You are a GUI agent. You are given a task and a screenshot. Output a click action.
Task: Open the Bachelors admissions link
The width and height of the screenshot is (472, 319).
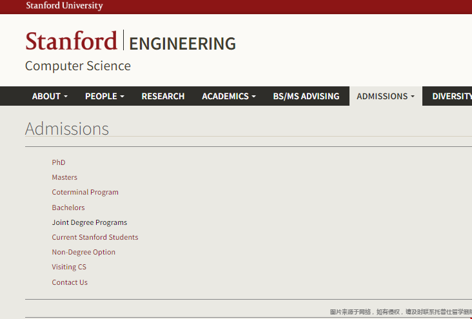point(68,208)
